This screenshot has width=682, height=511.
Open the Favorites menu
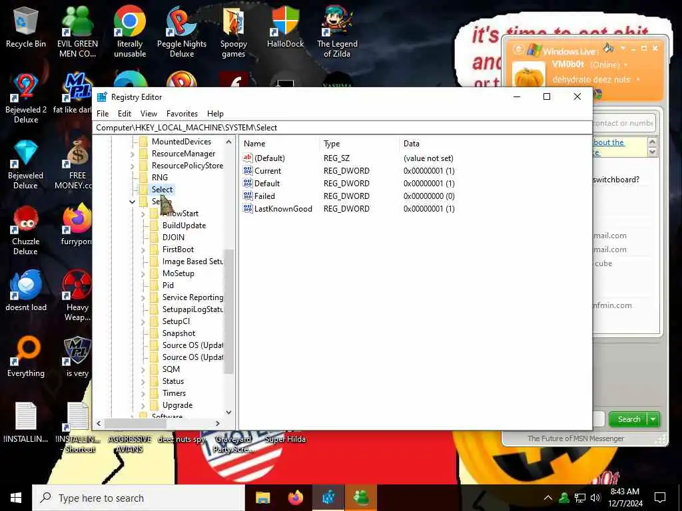pyautogui.click(x=182, y=113)
